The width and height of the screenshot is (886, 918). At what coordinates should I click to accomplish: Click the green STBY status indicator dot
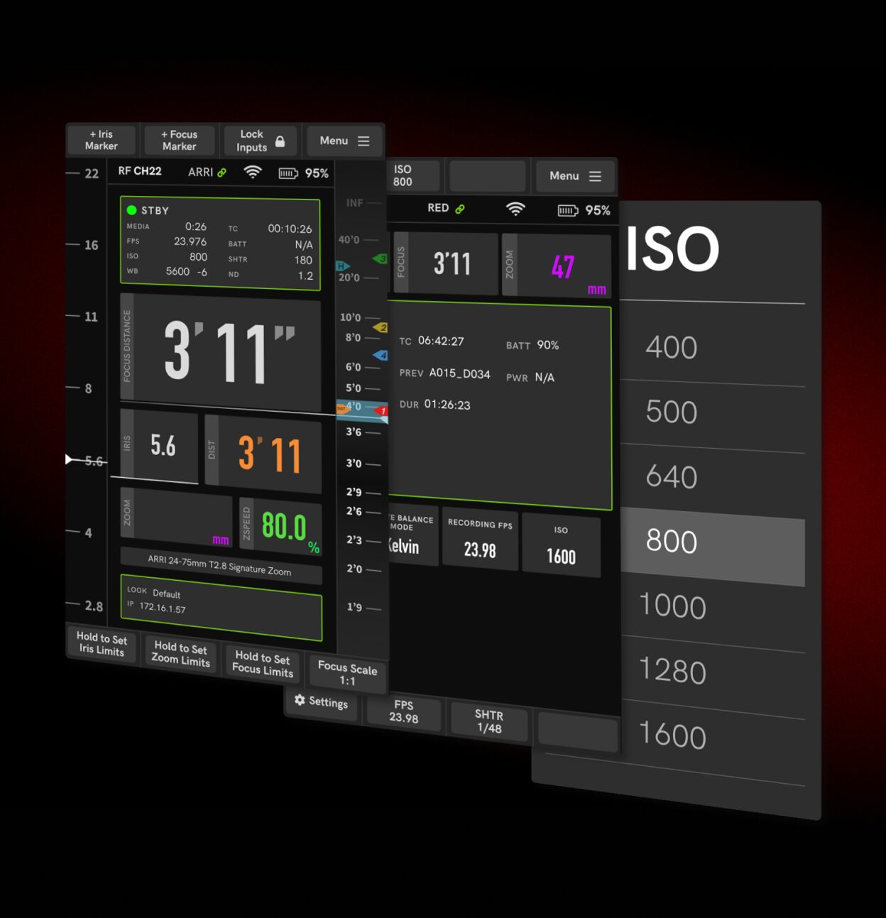pyautogui.click(x=131, y=210)
